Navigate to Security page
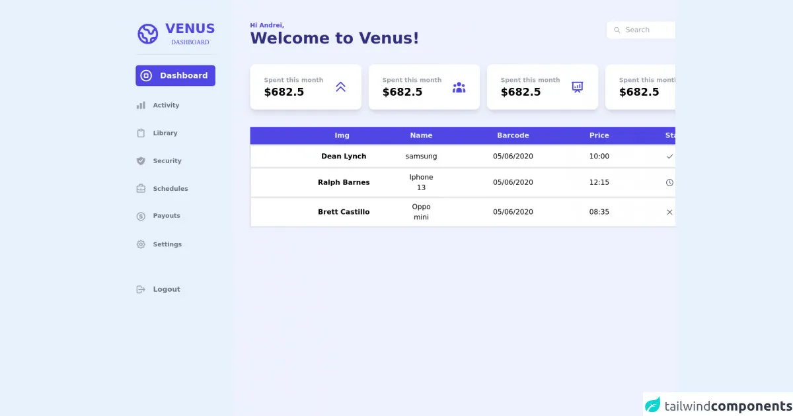The width and height of the screenshot is (793, 416). point(167,160)
